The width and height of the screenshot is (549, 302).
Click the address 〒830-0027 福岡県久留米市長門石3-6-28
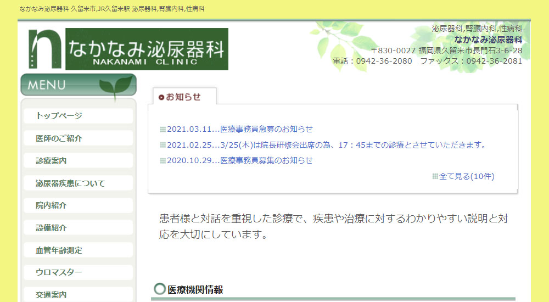point(446,51)
